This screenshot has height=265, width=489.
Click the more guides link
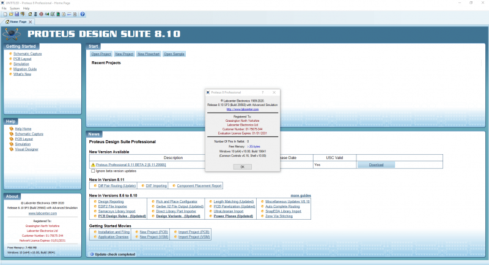pyautogui.click(x=301, y=195)
